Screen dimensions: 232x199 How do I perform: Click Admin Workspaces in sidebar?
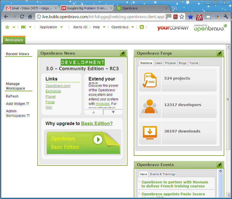(18, 113)
